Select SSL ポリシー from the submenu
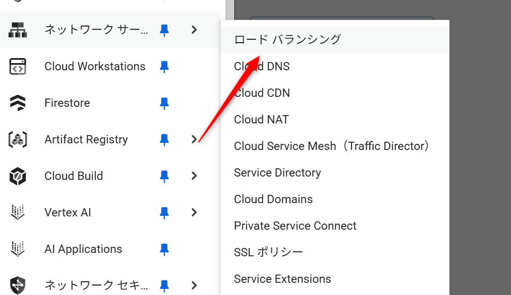This screenshot has width=511, height=295. (335, 252)
